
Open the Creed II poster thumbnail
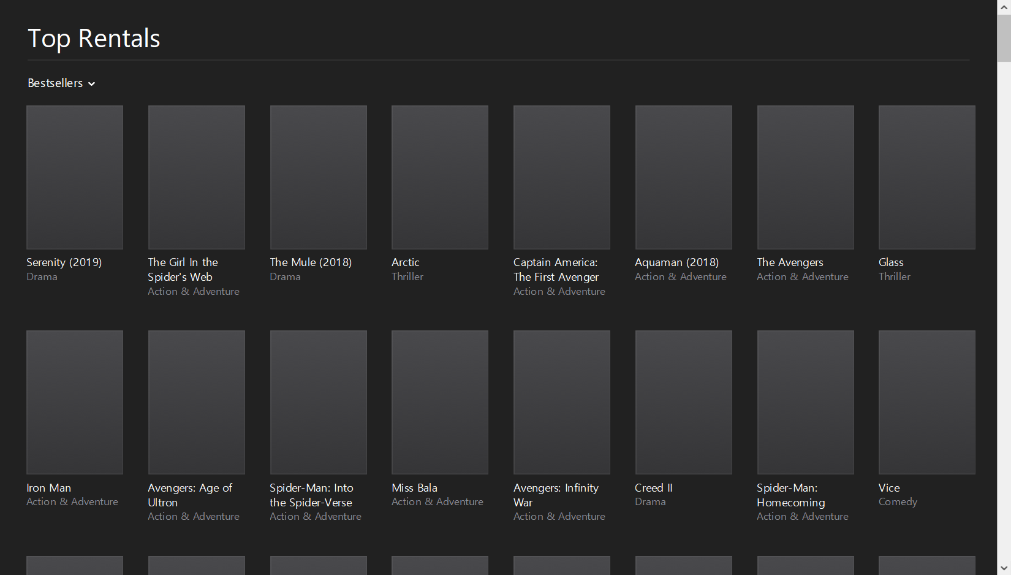pyautogui.click(x=684, y=402)
